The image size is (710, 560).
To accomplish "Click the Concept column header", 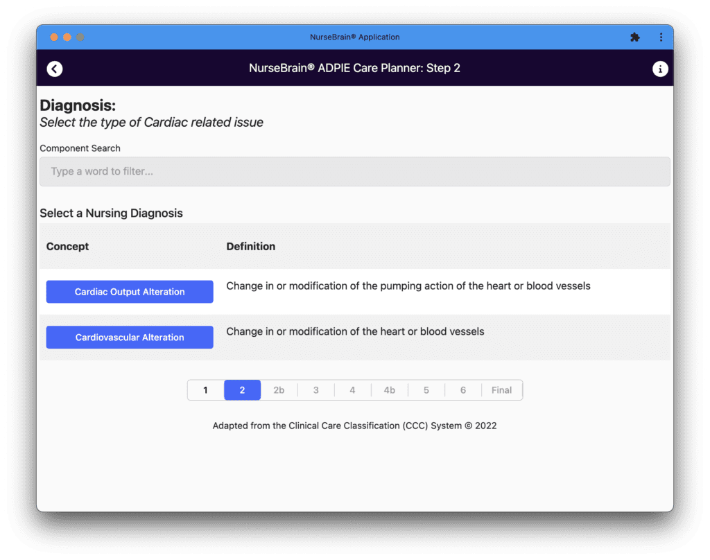I will [67, 246].
